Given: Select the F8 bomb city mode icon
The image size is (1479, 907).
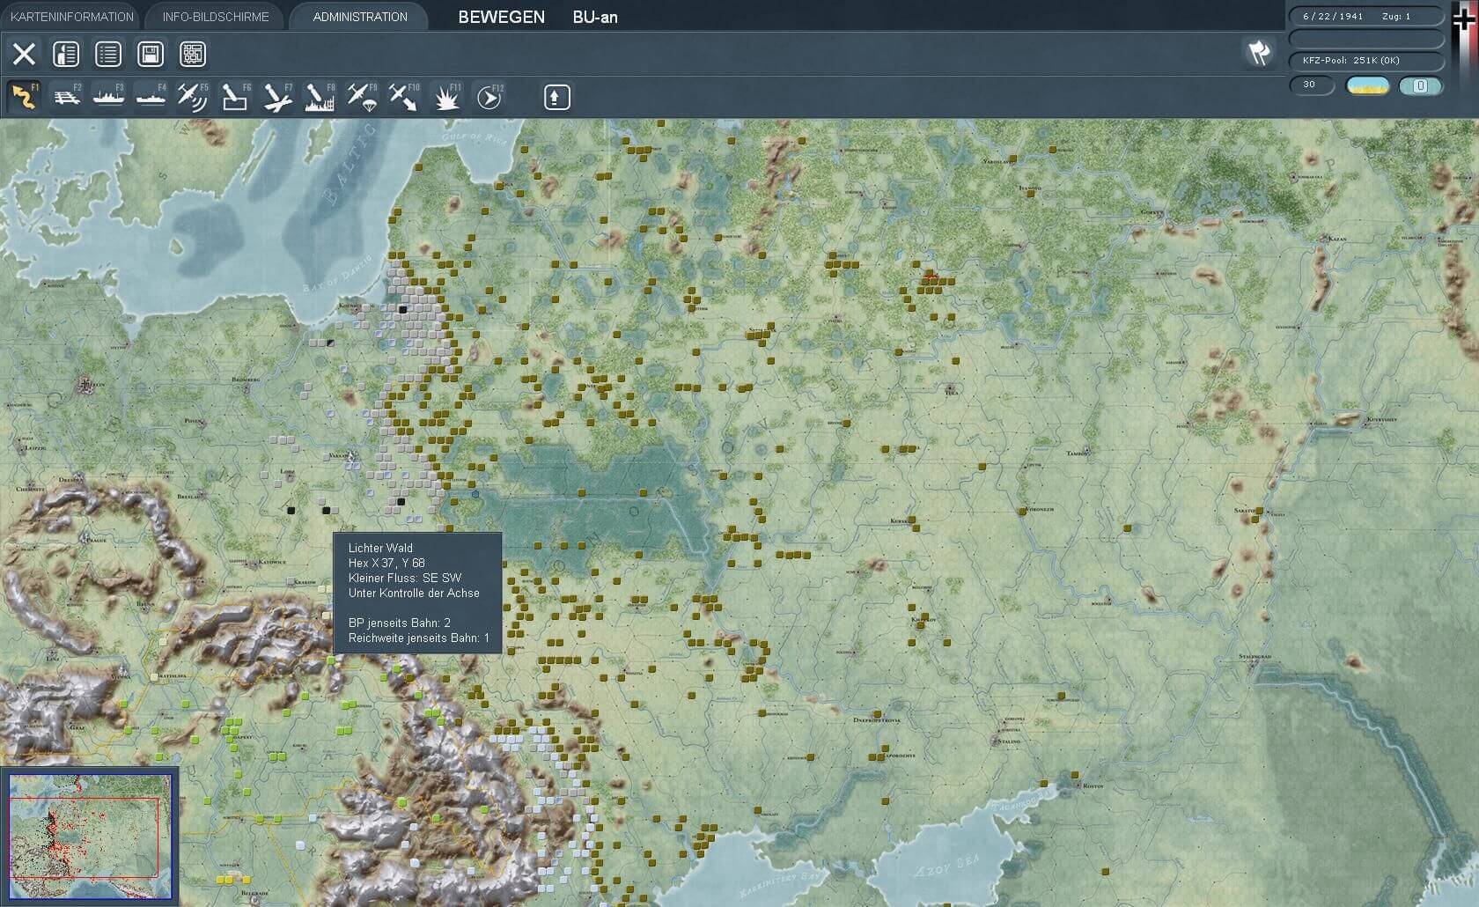Looking at the screenshot, I should (x=320, y=97).
